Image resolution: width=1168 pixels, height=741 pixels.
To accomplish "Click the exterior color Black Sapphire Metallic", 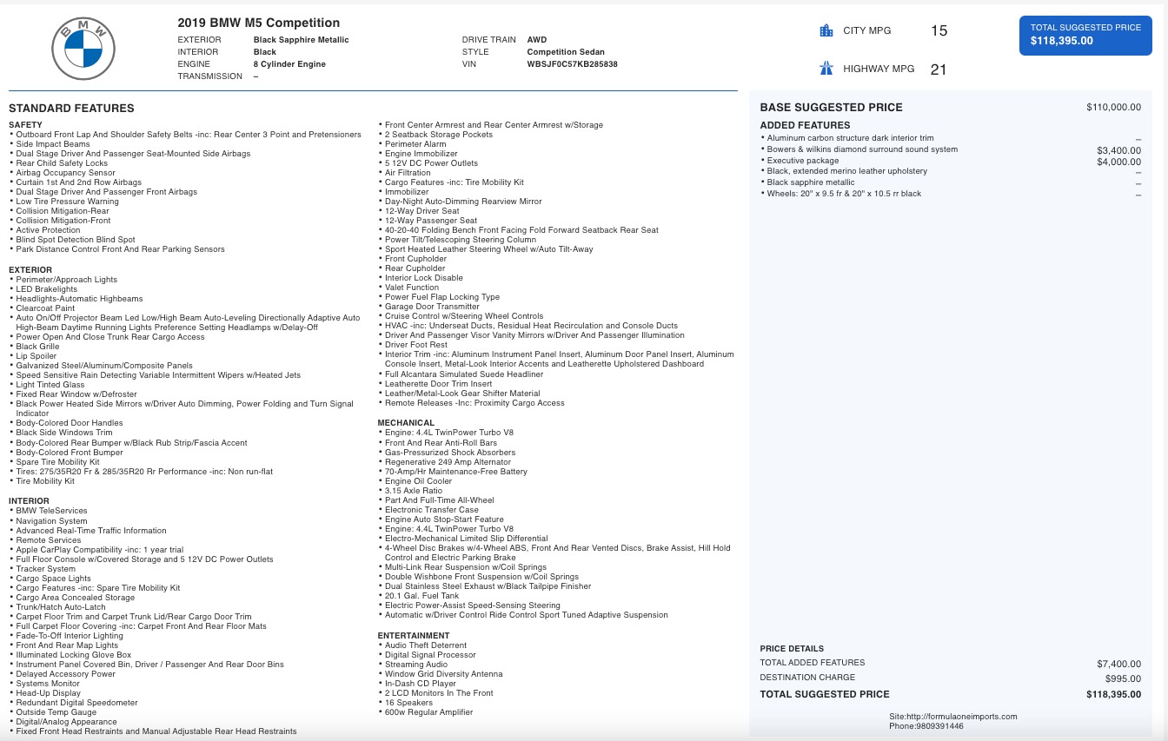I will point(302,40).
